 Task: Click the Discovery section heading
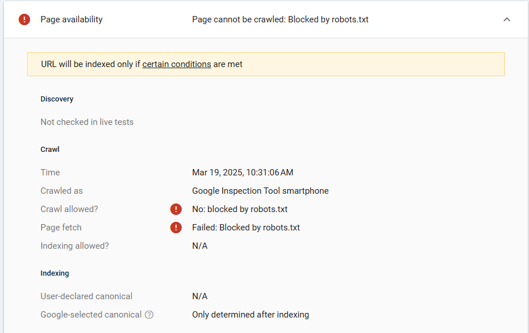point(57,99)
